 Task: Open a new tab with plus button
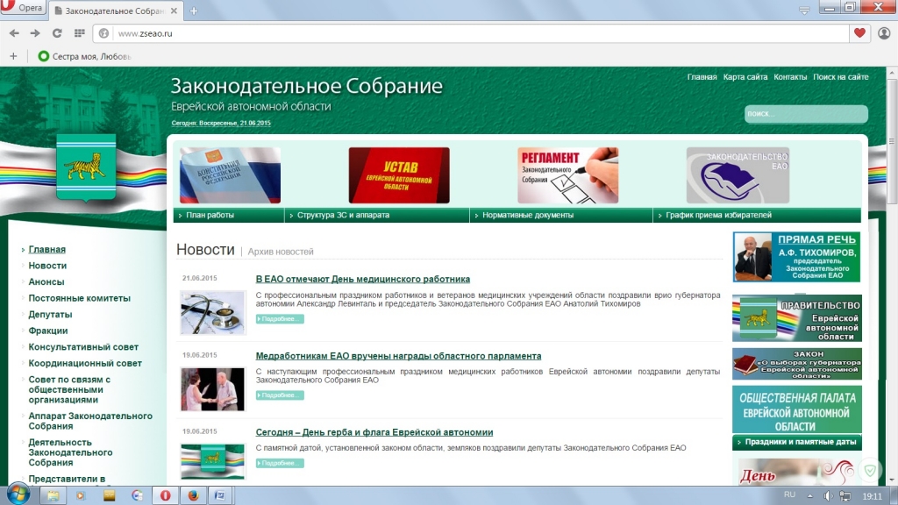click(194, 11)
